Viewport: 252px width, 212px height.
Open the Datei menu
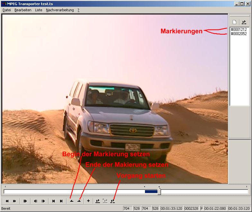point(7,10)
